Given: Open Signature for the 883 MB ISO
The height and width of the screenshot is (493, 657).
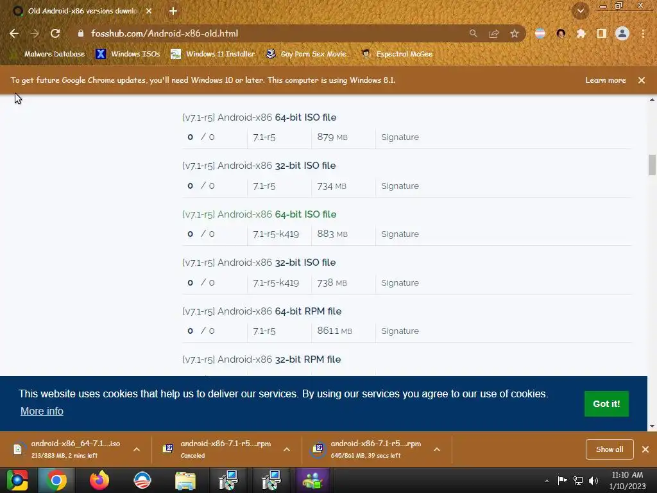Looking at the screenshot, I should 400,234.
